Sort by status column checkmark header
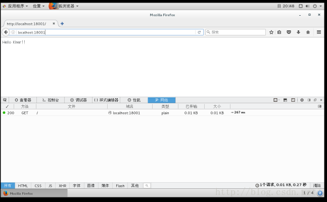The height and width of the screenshot is (202, 327). click(x=7, y=106)
